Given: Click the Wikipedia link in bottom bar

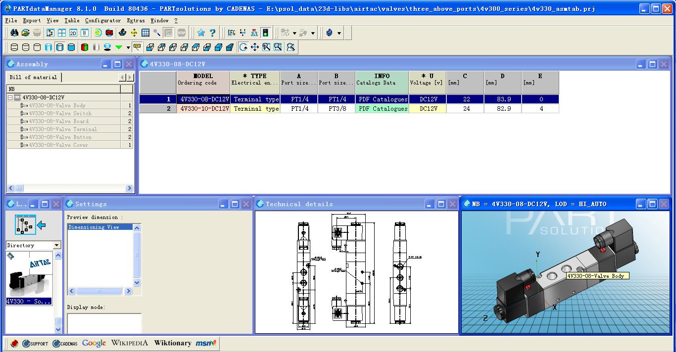Looking at the screenshot, I should click(130, 343).
